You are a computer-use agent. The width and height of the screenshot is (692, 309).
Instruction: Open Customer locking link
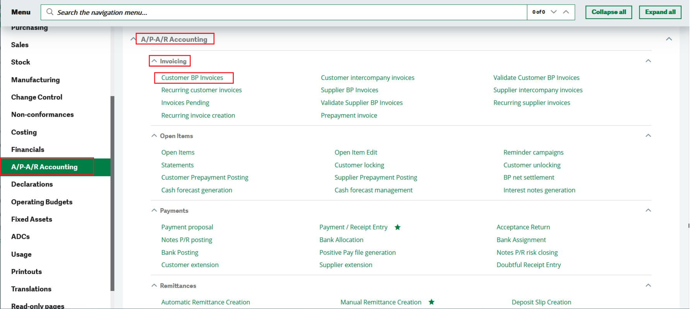[x=359, y=165]
